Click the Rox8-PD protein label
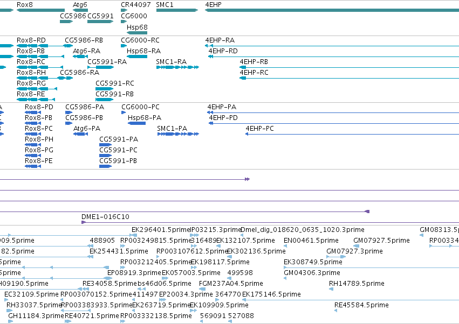The height and width of the screenshot is (324, 459). [39, 107]
